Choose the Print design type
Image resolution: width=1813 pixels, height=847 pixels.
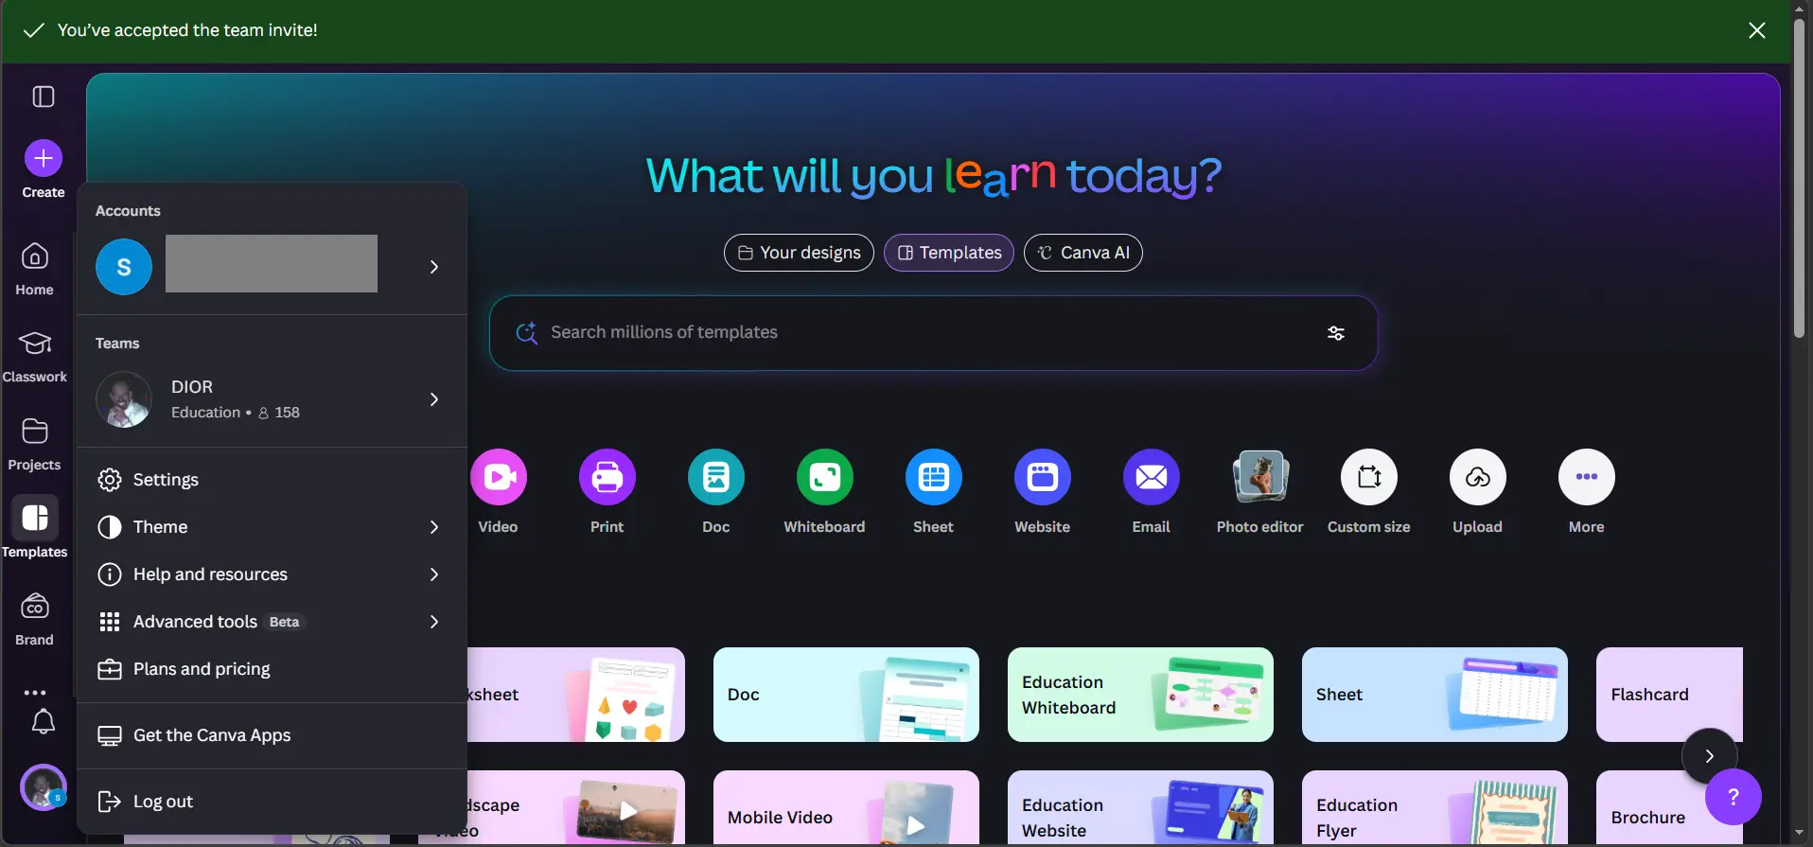pyautogui.click(x=607, y=477)
